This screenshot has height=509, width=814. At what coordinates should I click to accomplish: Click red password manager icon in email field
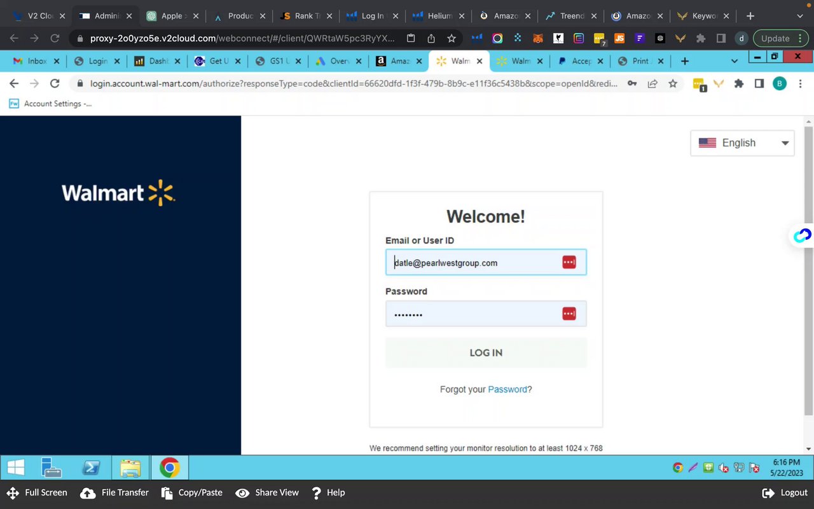click(569, 262)
